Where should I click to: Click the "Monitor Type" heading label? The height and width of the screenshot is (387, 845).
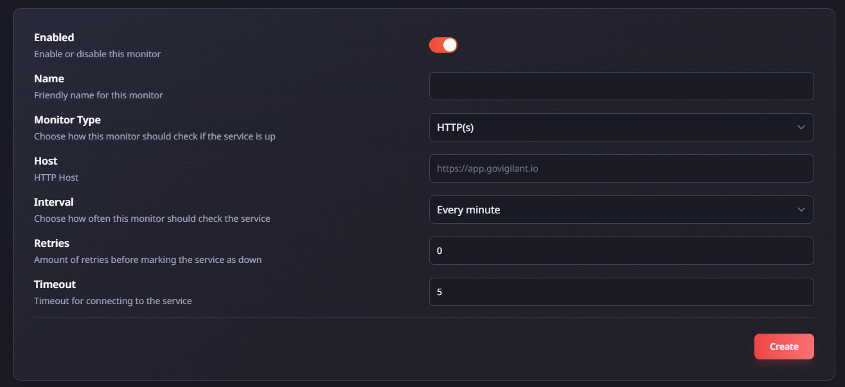(x=67, y=120)
